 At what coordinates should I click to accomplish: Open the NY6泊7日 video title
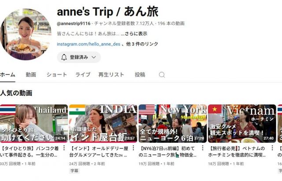click(x=168, y=151)
